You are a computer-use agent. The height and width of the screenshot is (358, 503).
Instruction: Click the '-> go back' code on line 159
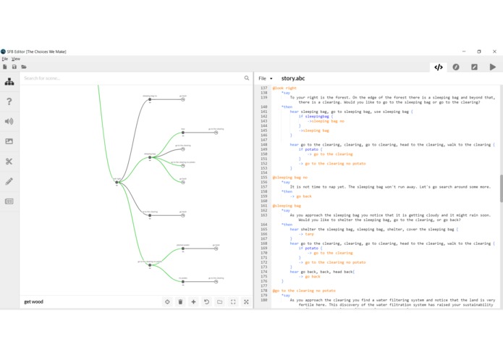[300, 196]
